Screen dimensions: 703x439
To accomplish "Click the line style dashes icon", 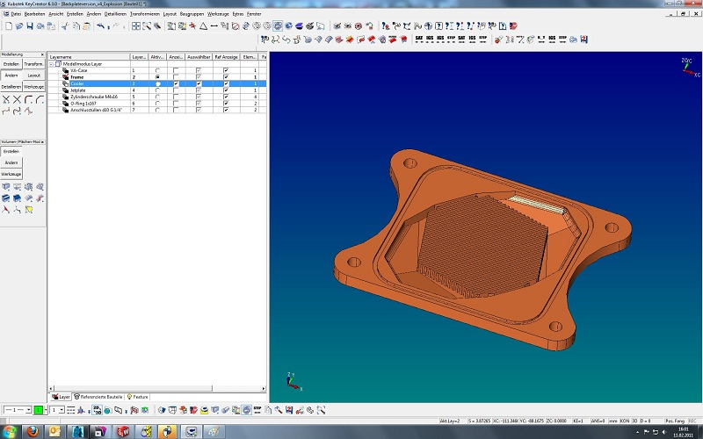I will click(71, 410).
